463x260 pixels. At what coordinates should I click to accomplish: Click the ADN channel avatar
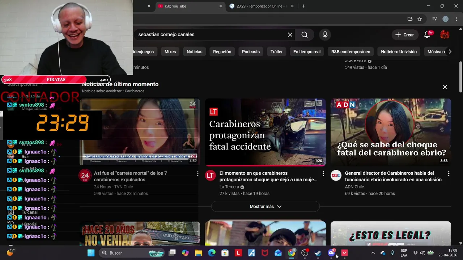pos(336,175)
